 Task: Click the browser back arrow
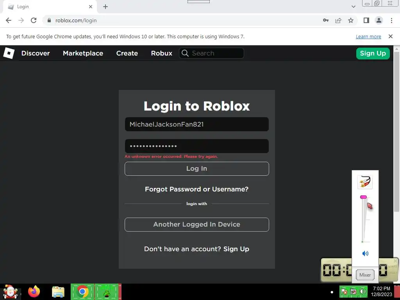pyautogui.click(x=9, y=20)
